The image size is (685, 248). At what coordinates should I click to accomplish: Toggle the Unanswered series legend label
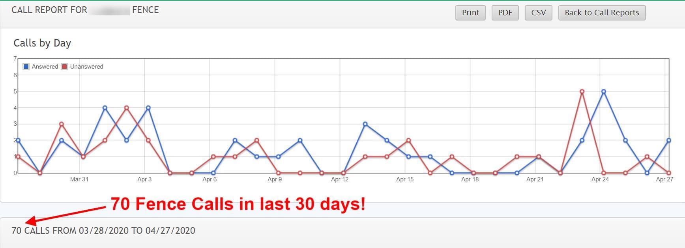pos(86,67)
